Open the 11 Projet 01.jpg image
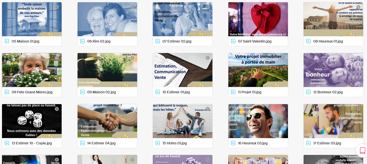The height and width of the screenshot is (164, 367). pyautogui.click(x=258, y=70)
